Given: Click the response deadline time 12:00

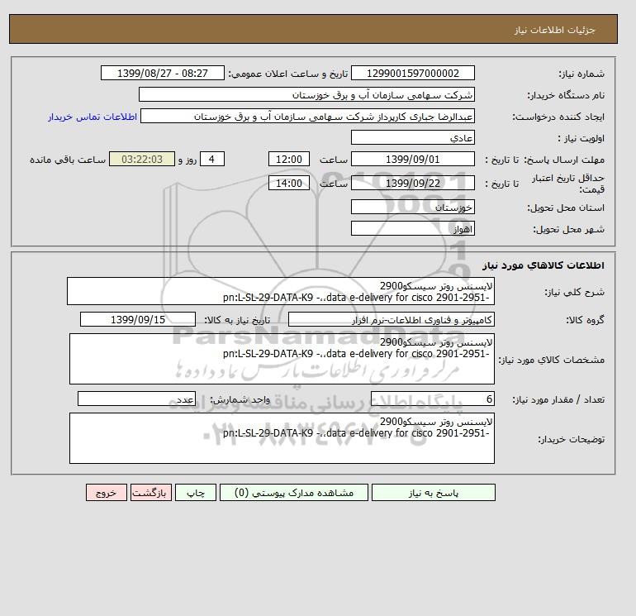Looking at the screenshot, I should (289, 160).
